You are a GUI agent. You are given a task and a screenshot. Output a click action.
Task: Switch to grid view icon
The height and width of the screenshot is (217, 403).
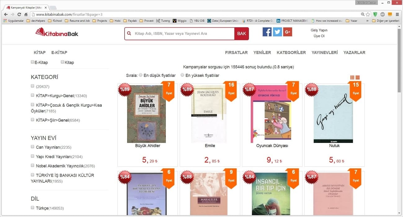pyautogui.click(x=352, y=77)
